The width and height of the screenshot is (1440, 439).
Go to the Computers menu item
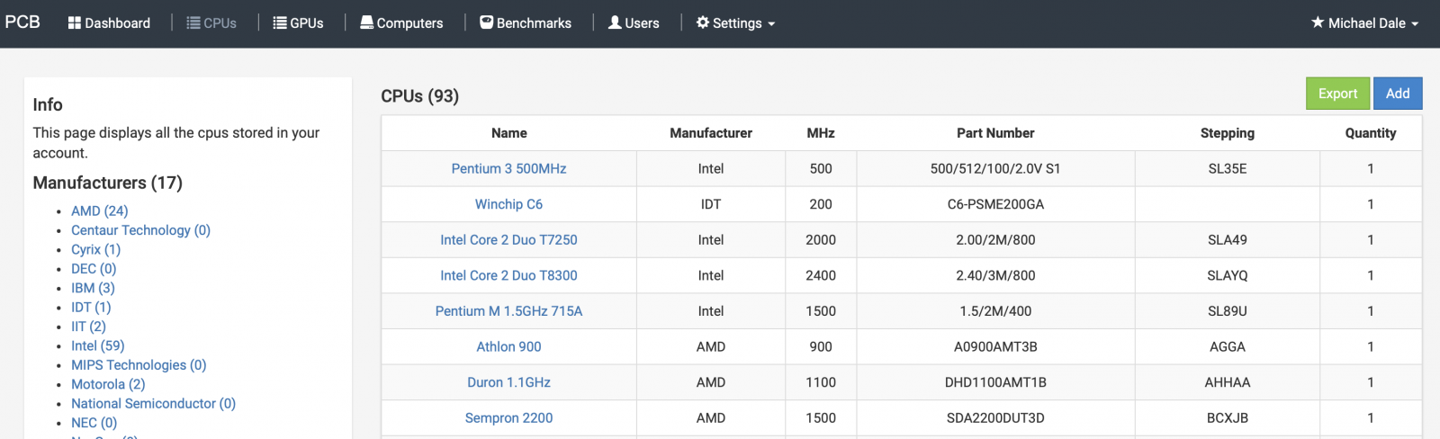coord(409,23)
